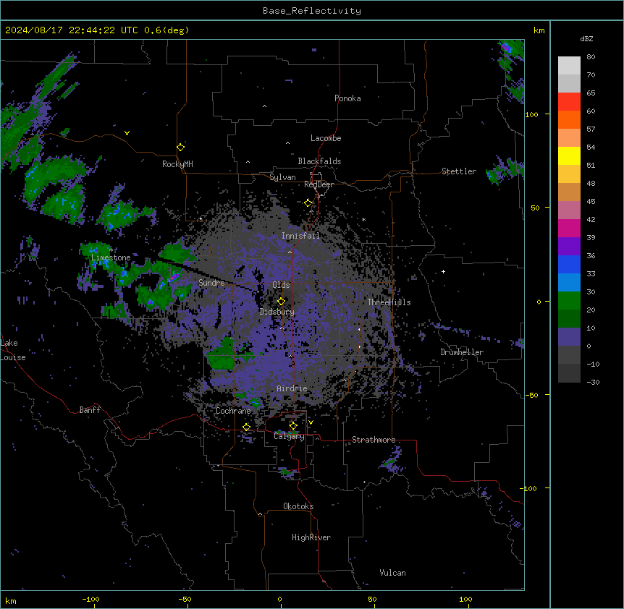Pick the red 60-65 dBZ legend swatch

(x=569, y=101)
